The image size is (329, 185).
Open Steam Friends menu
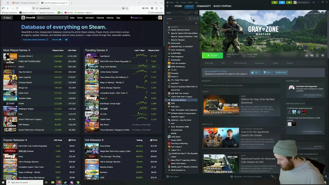(x=183, y=2)
